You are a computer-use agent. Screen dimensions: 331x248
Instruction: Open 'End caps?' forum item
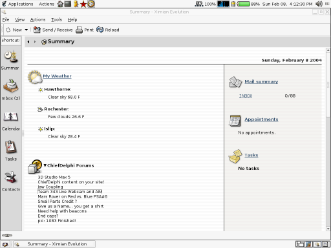[48, 216]
